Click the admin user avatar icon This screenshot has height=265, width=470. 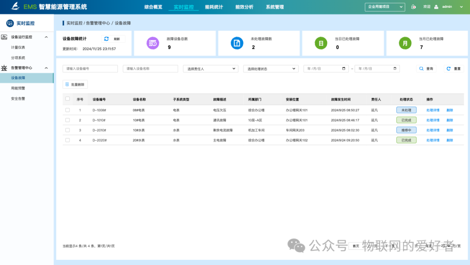tap(436, 7)
